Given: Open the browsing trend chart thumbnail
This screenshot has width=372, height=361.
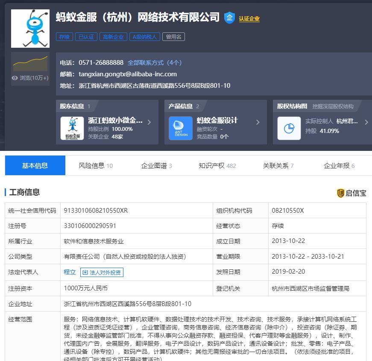Looking at the screenshot, I should pos(30,63).
